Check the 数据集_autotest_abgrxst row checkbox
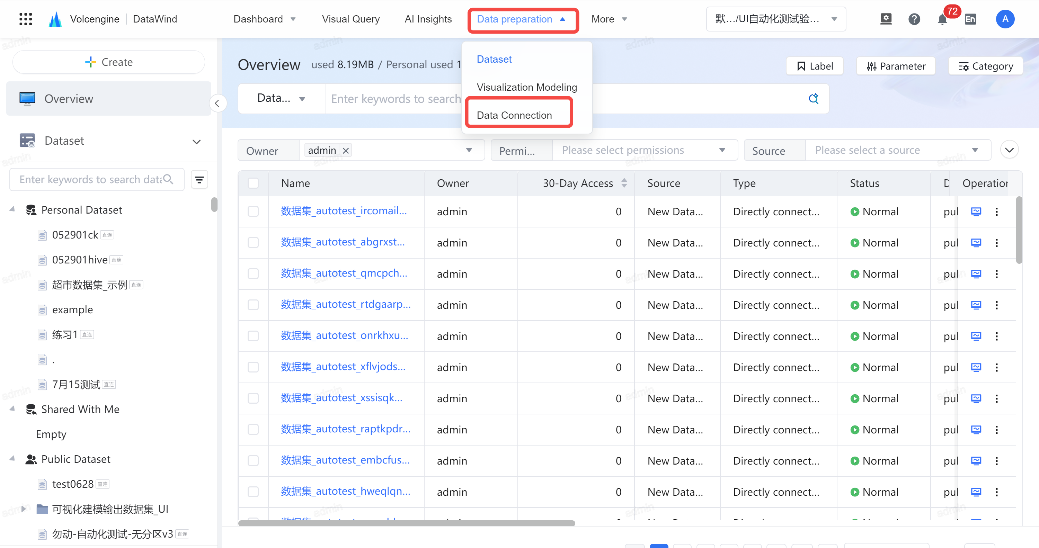Viewport: 1039px width, 548px height. click(253, 242)
